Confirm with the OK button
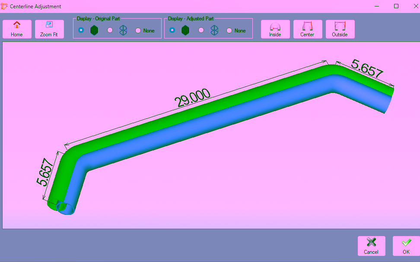The width and height of the screenshot is (420, 262). [406, 246]
